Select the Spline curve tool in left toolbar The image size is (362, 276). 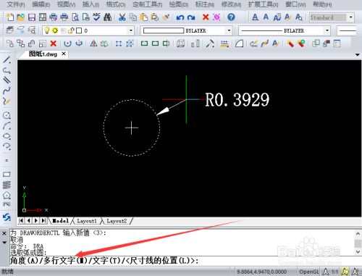coord(7,91)
